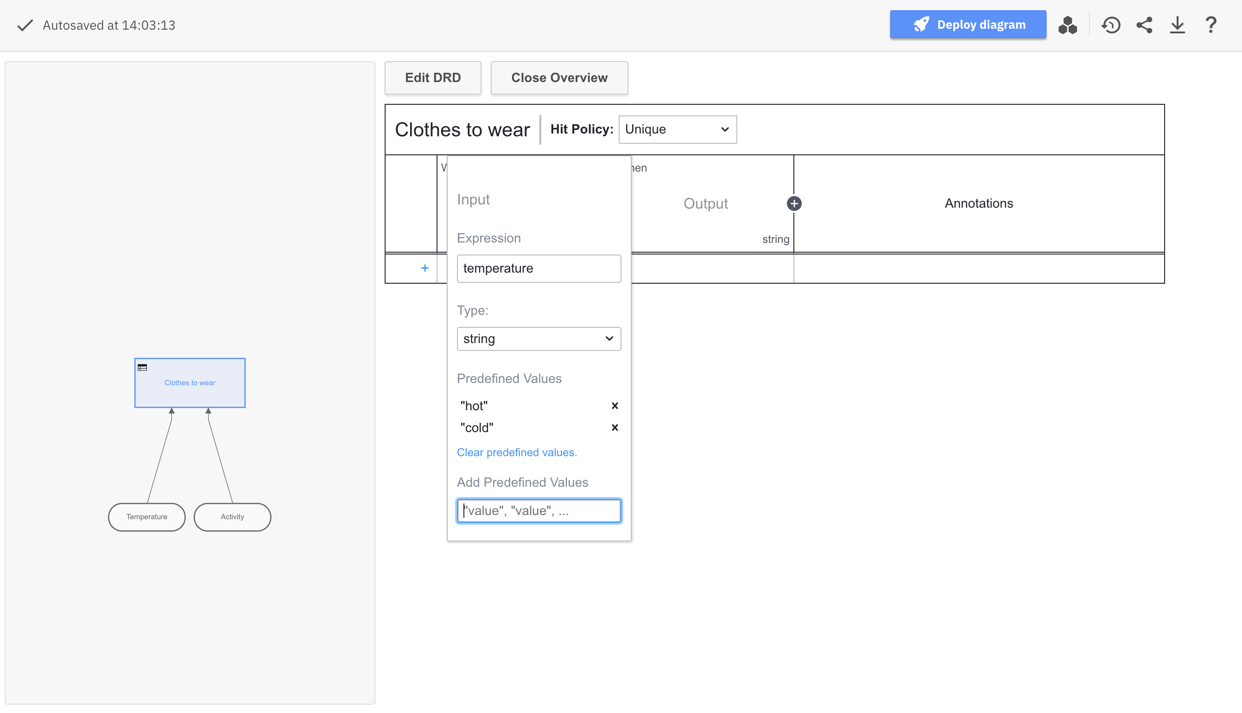Click the share diagram icon
Screen dimensions: 1242x713
1144,25
